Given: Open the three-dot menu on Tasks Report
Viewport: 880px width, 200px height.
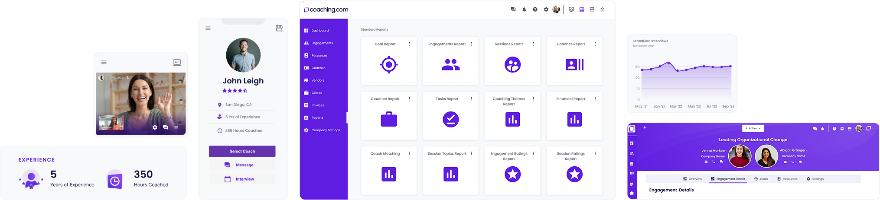Looking at the screenshot, I should pos(472,99).
